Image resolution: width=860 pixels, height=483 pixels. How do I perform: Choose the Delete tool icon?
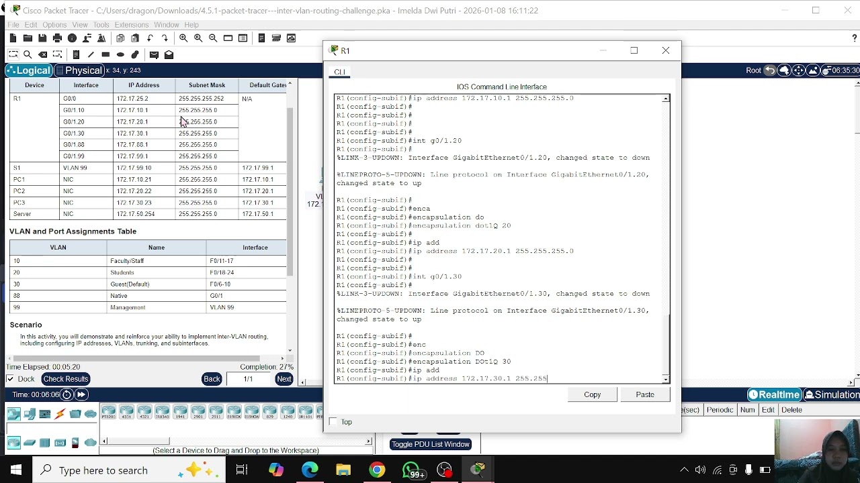point(42,54)
